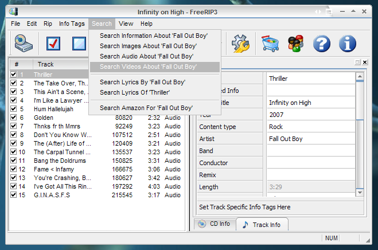Click the empty Remix field

311,175
